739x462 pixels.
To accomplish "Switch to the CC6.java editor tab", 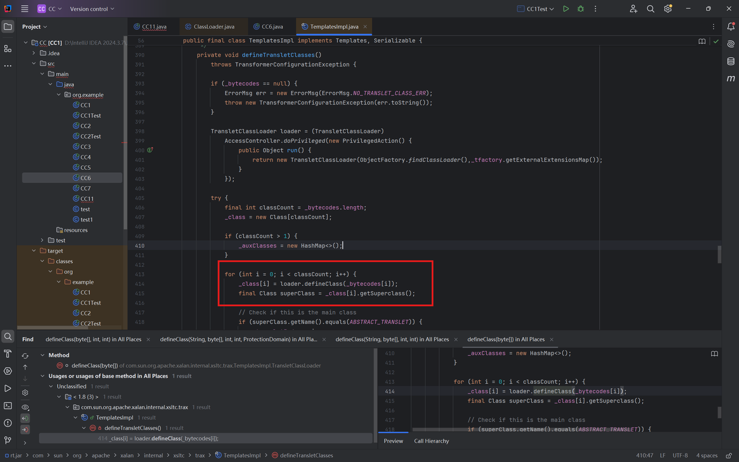I will pos(272,27).
